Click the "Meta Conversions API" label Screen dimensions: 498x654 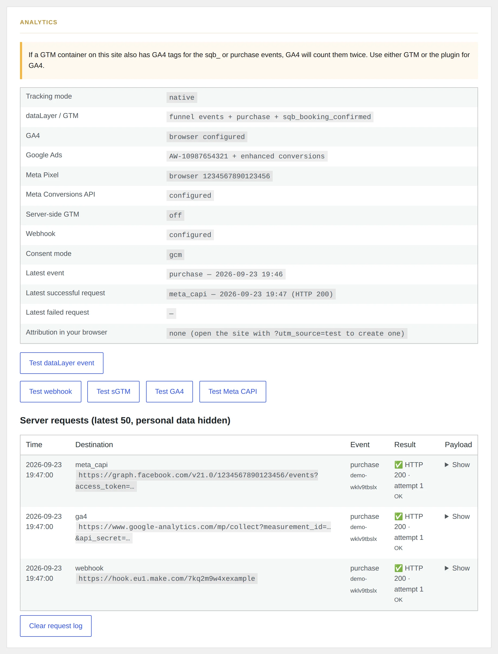tap(60, 194)
